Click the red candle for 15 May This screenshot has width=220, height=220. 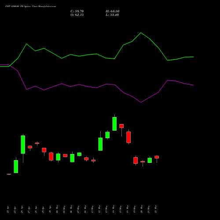click(x=121, y=126)
